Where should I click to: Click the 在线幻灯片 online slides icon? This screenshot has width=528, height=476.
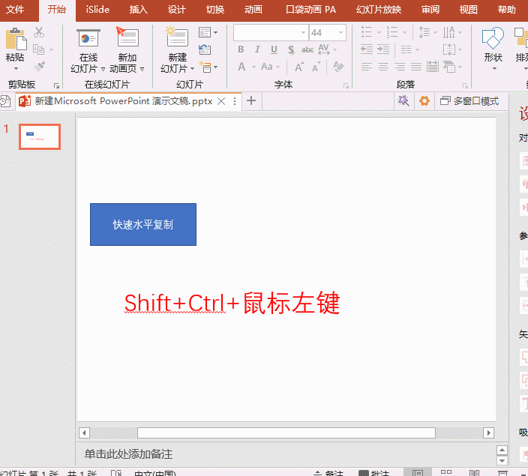coord(88,38)
